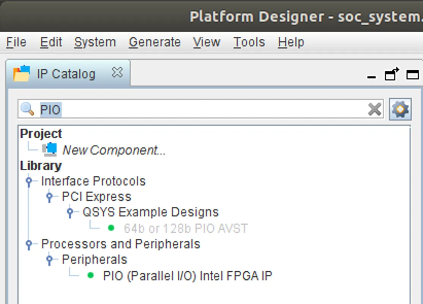Click the New Component icon in the Project section
The width and height of the screenshot is (423, 304).
(x=50, y=149)
